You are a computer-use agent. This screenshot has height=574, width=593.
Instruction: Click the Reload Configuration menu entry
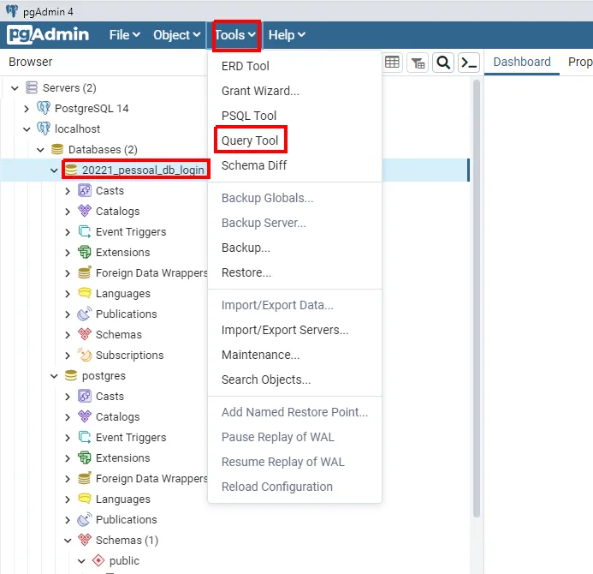point(277,487)
